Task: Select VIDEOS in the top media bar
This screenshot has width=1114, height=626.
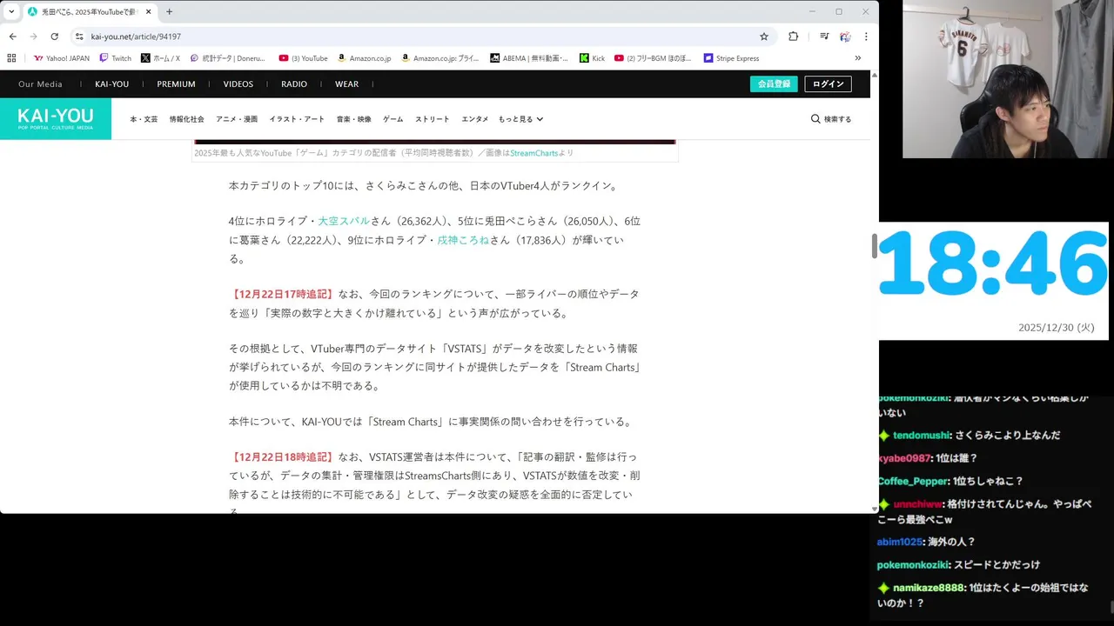Action: click(238, 84)
